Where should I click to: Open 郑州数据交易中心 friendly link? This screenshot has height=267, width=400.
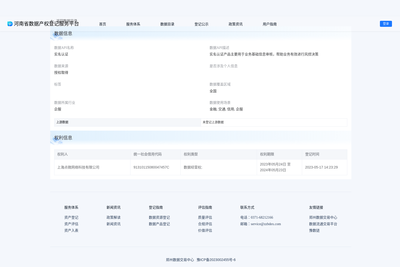tap(323, 217)
